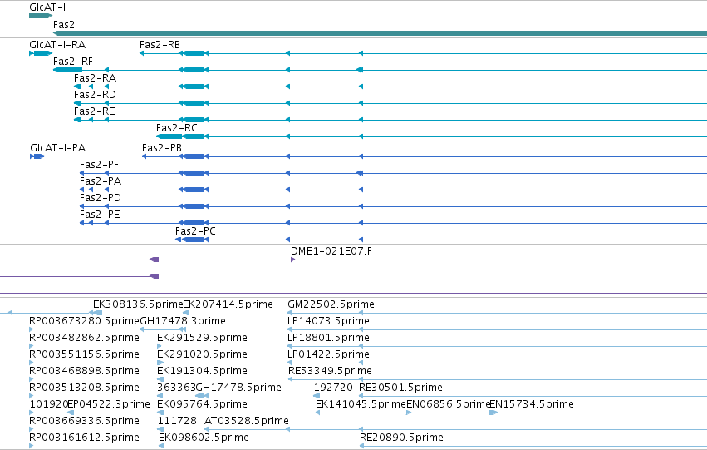Select the Fas2-RA transcript label
This screenshot has width=707, height=450.
[x=96, y=78]
